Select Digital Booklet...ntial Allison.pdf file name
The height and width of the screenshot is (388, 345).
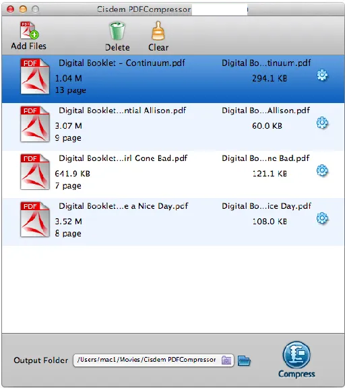pyautogui.click(x=122, y=110)
